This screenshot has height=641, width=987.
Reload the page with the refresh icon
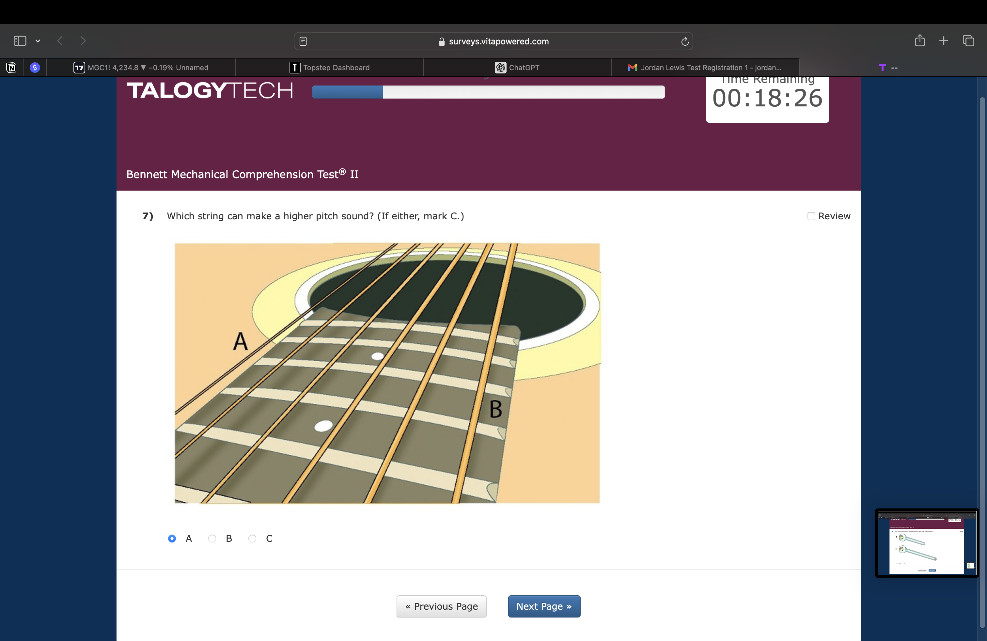pyautogui.click(x=685, y=41)
